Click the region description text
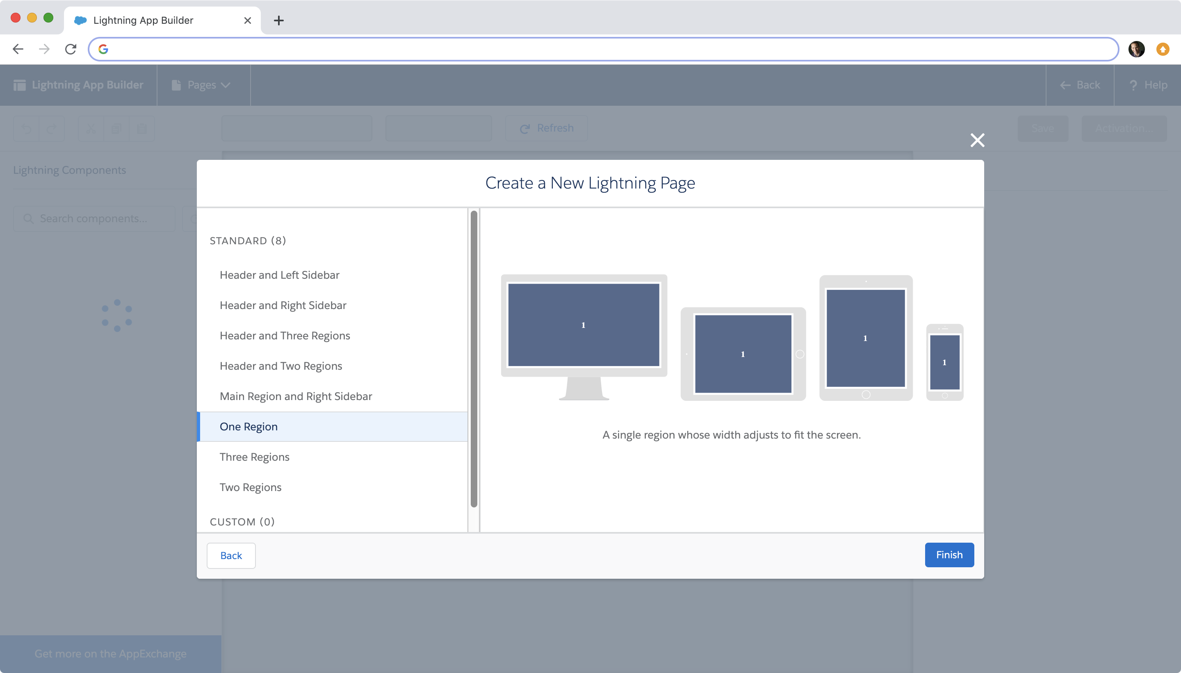Screen dimensions: 1181x673 pyautogui.click(x=732, y=435)
